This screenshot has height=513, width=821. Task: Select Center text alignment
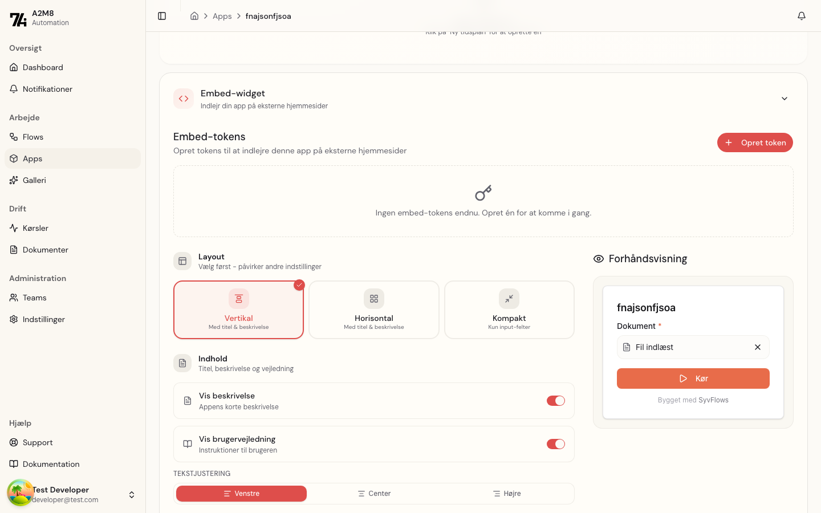click(x=374, y=494)
